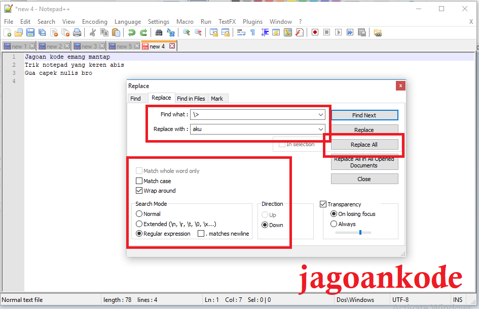Adjust the transparency slider handle
Screen dimensions: 479x309
[360, 232]
